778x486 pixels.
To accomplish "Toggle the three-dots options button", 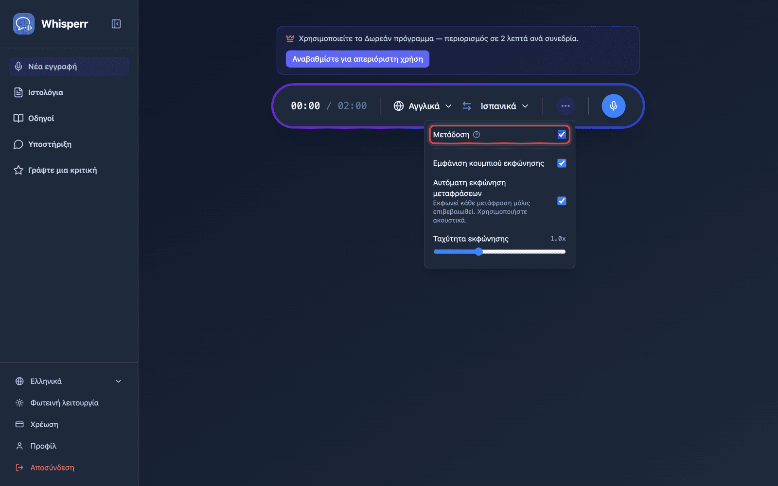I will [566, 106].
